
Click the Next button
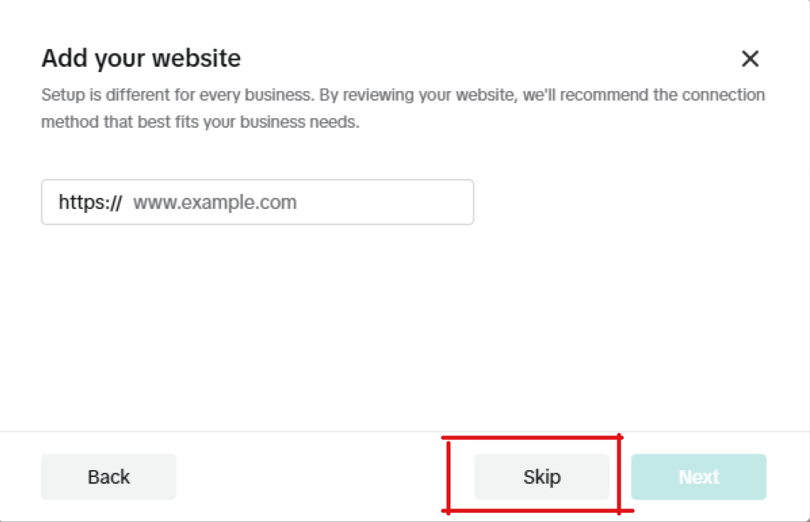click(699, 477)
